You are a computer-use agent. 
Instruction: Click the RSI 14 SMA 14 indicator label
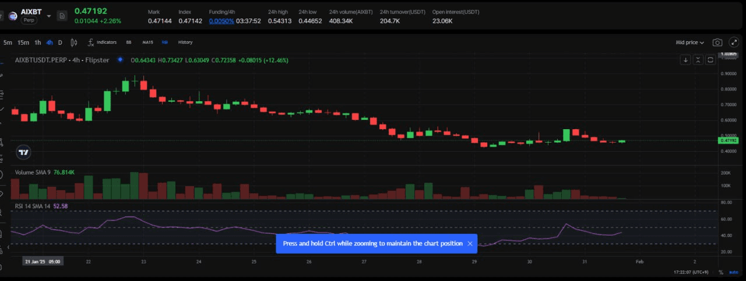[x=33, y=206]
